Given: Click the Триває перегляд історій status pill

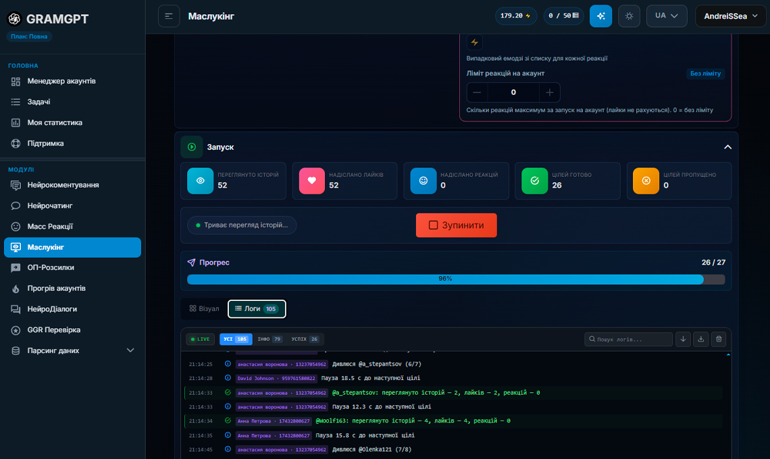Looking at the screenshot, I should (242, 225).
